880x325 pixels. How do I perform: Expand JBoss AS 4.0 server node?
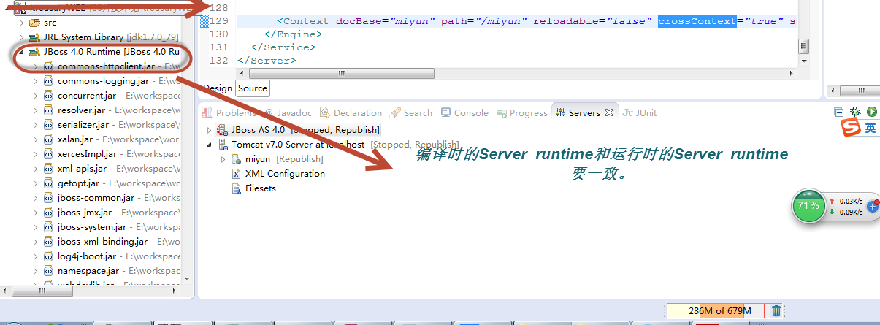click(x=210, y=129)
